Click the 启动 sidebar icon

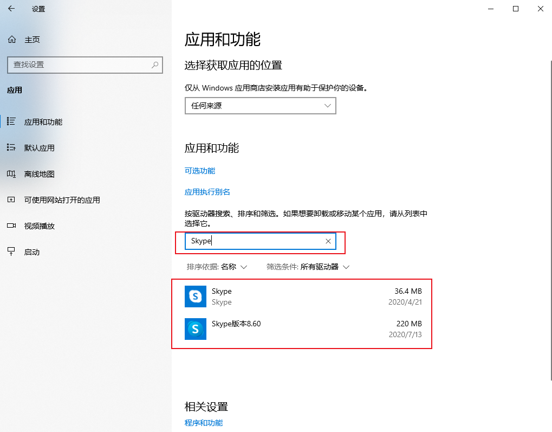(11, 252)
